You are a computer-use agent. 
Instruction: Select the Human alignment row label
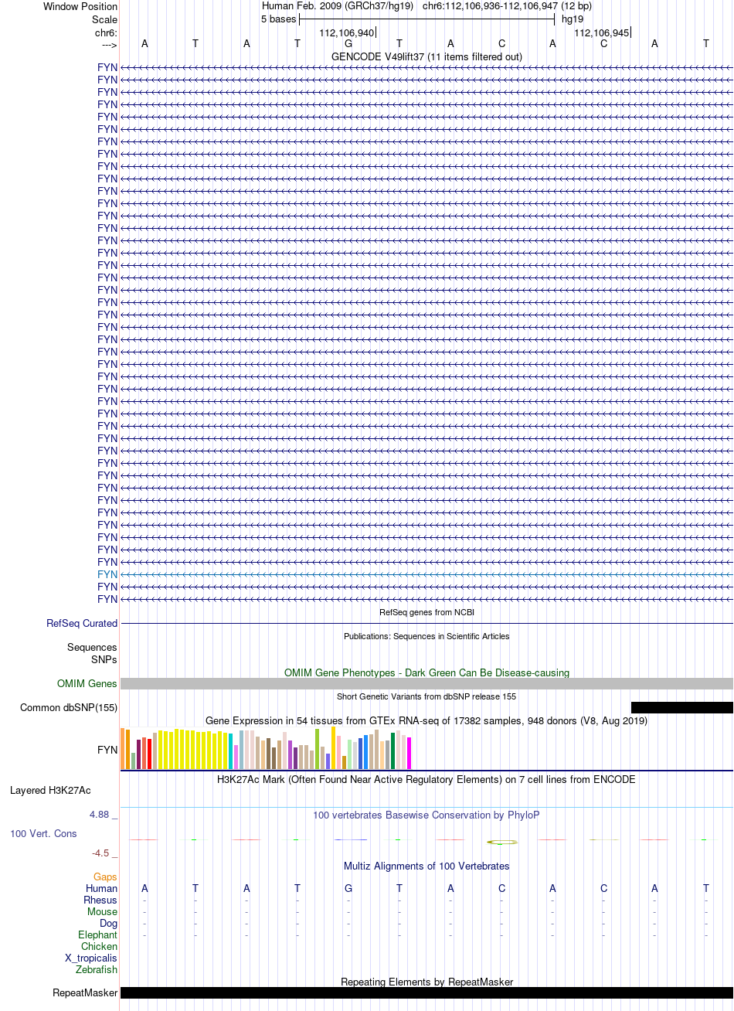click(x=102, y=888)
